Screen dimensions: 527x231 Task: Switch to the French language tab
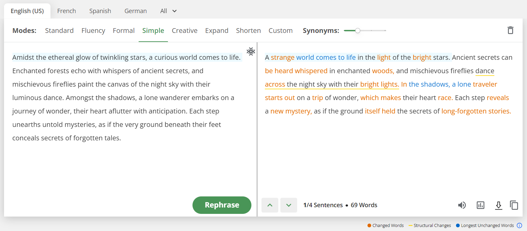coord(67,11)
